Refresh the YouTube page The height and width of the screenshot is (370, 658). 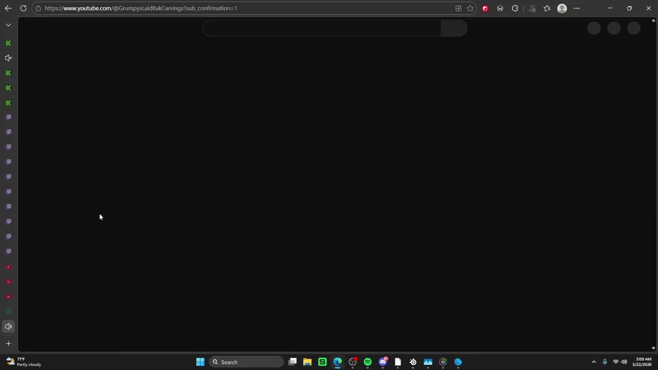tap(23, 8)
